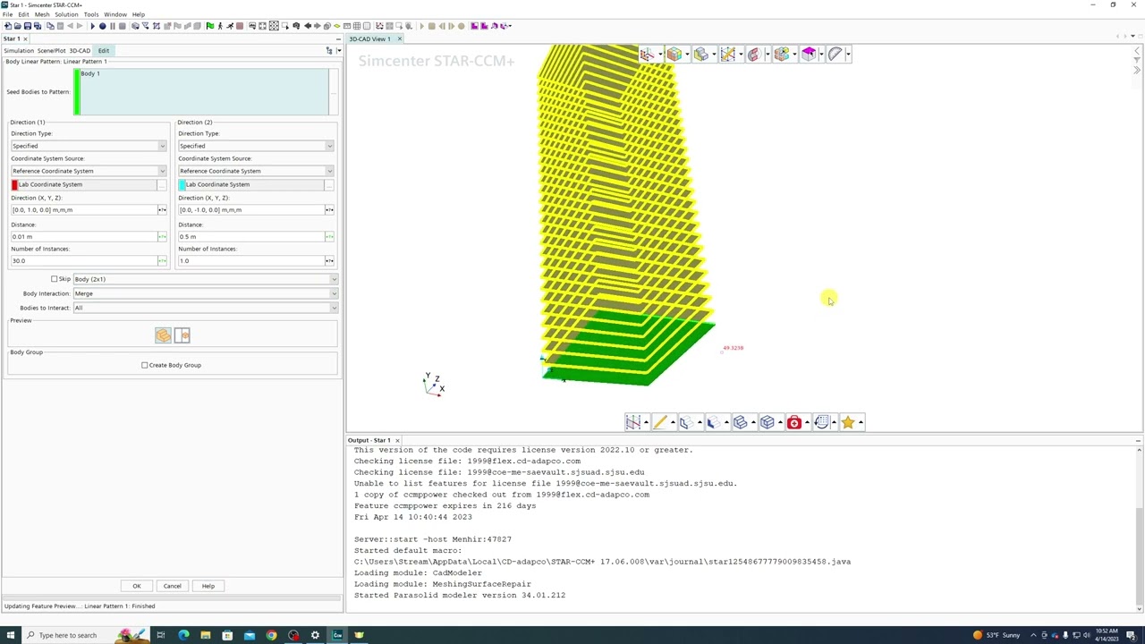Click the red first-aid repair icon
Viewport: 1145px width, 644px height.
793,422
